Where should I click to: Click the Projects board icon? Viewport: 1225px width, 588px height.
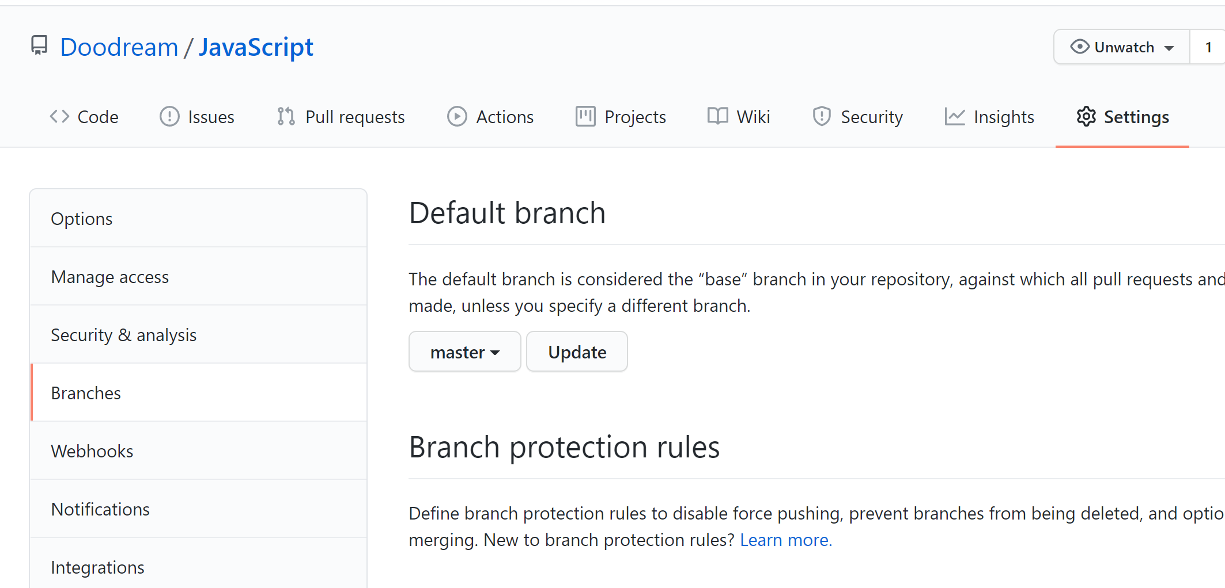(x=585, y=117)
